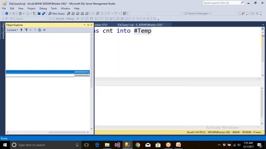Show hidden system tray icons chevron
Image resolution: width=266 pixels, height=149 pixels.
[x=219, y=145]
